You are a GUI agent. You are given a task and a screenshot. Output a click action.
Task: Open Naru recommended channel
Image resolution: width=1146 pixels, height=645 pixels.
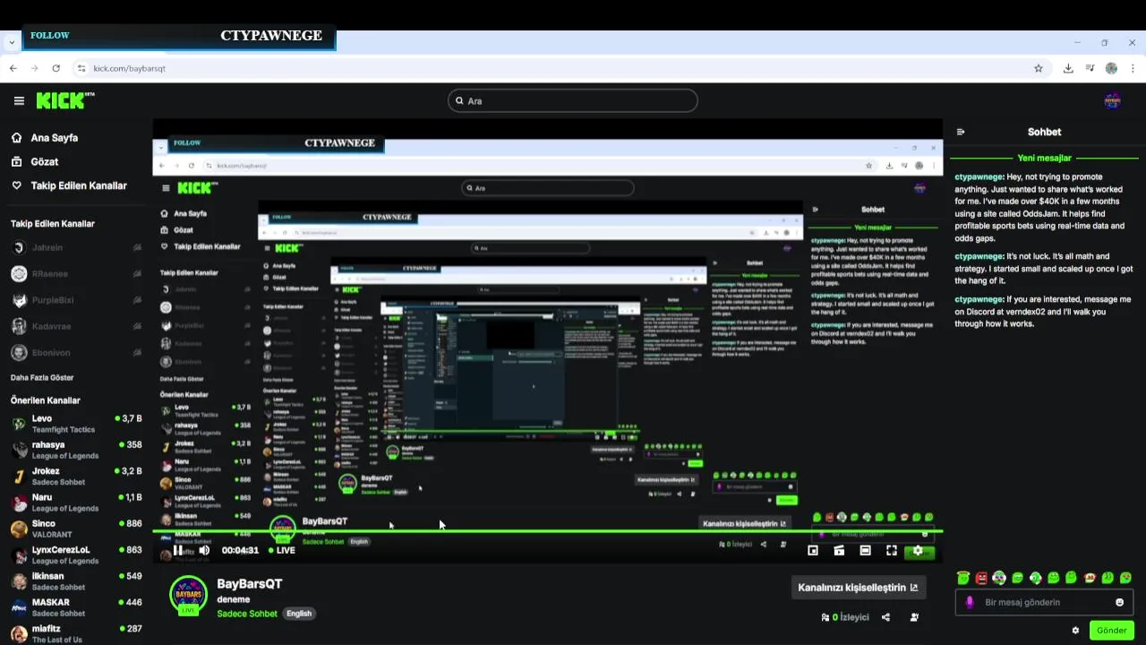[x=76, y=503]
